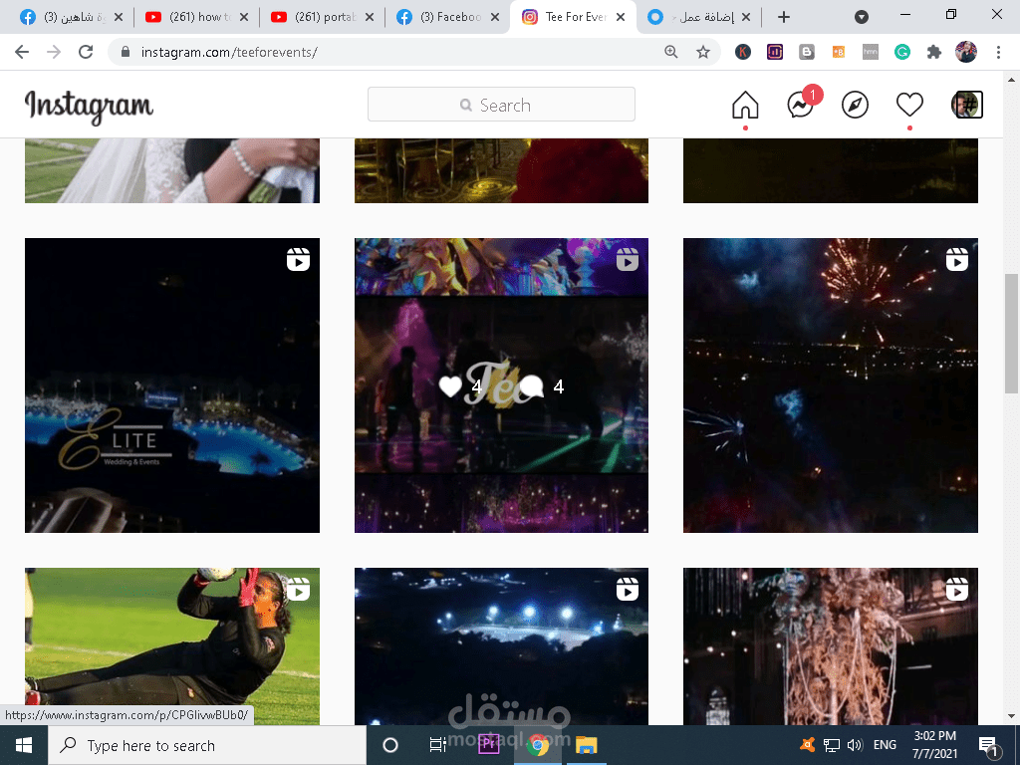The image size is (1020, 765).
Task: Reload the Instagram page
Action: click(x=86, y=52)
